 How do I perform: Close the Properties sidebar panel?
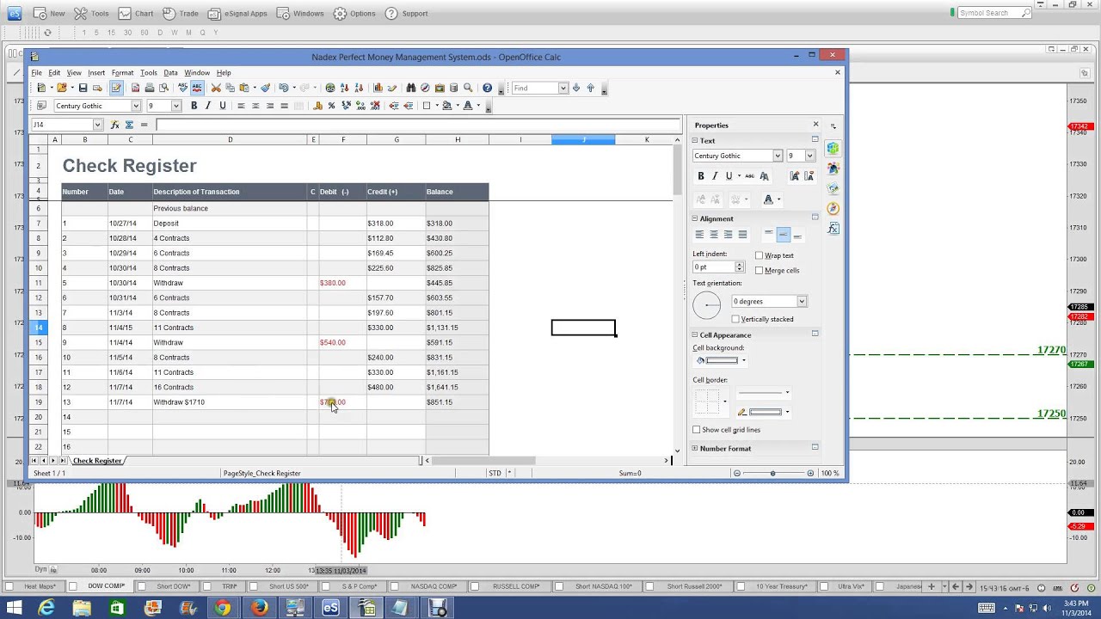coord(815,125)
